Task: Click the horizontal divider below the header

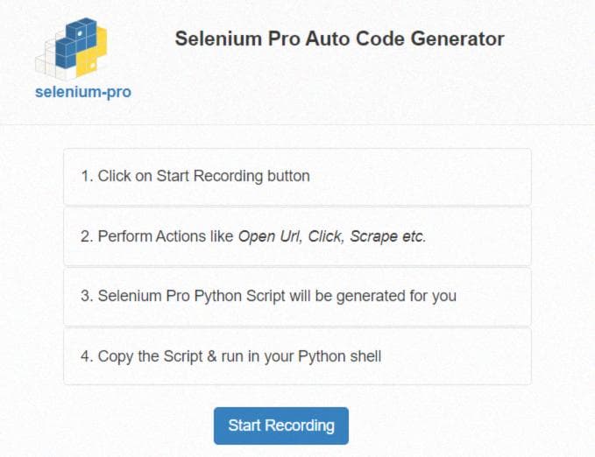Action: click(298, 124)
